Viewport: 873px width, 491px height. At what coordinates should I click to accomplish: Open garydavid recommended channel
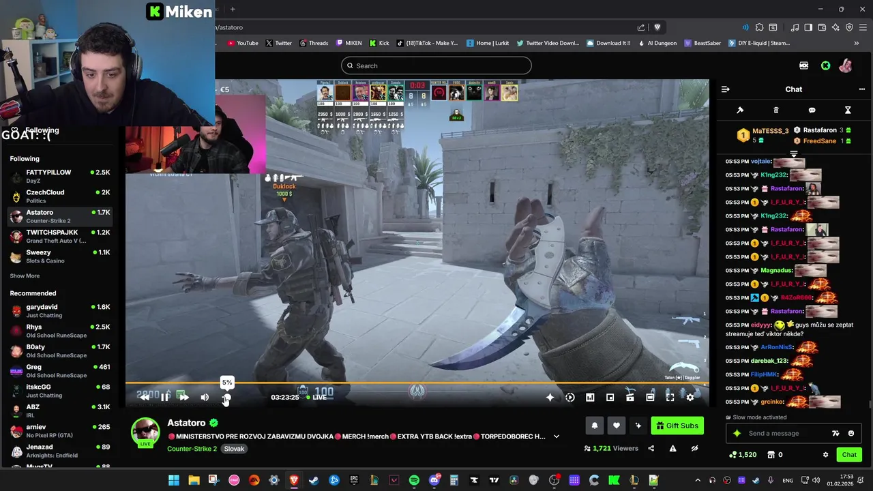[60, 311]
